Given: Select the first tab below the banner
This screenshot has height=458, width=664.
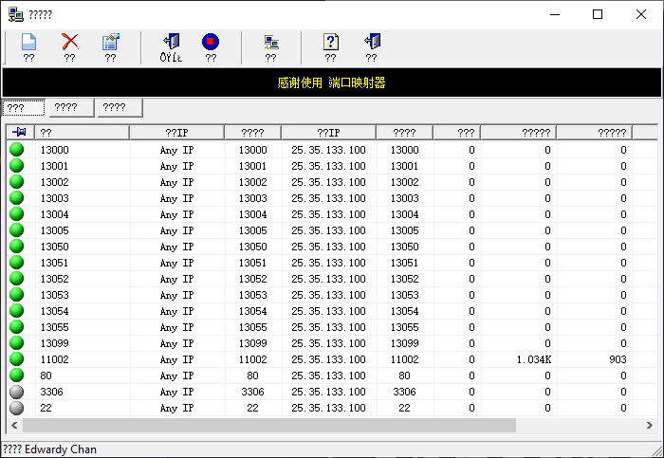Looking at the screenshot, I should click(24, 108).
